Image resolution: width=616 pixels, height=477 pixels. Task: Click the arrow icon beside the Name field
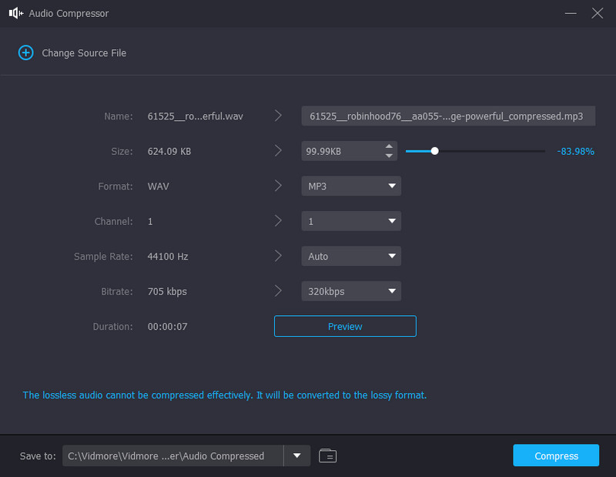(x=278, y=115)
